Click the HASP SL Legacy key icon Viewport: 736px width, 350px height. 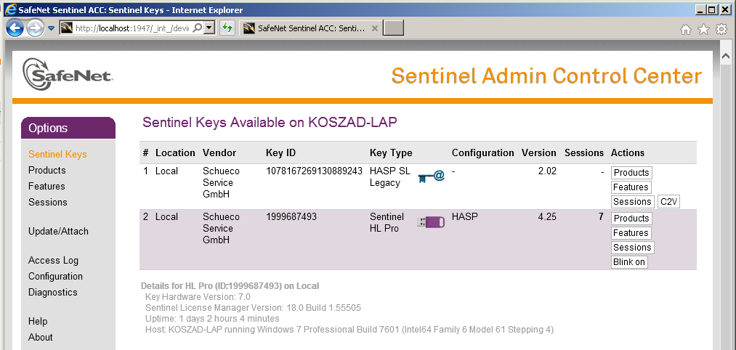point(431,176)
